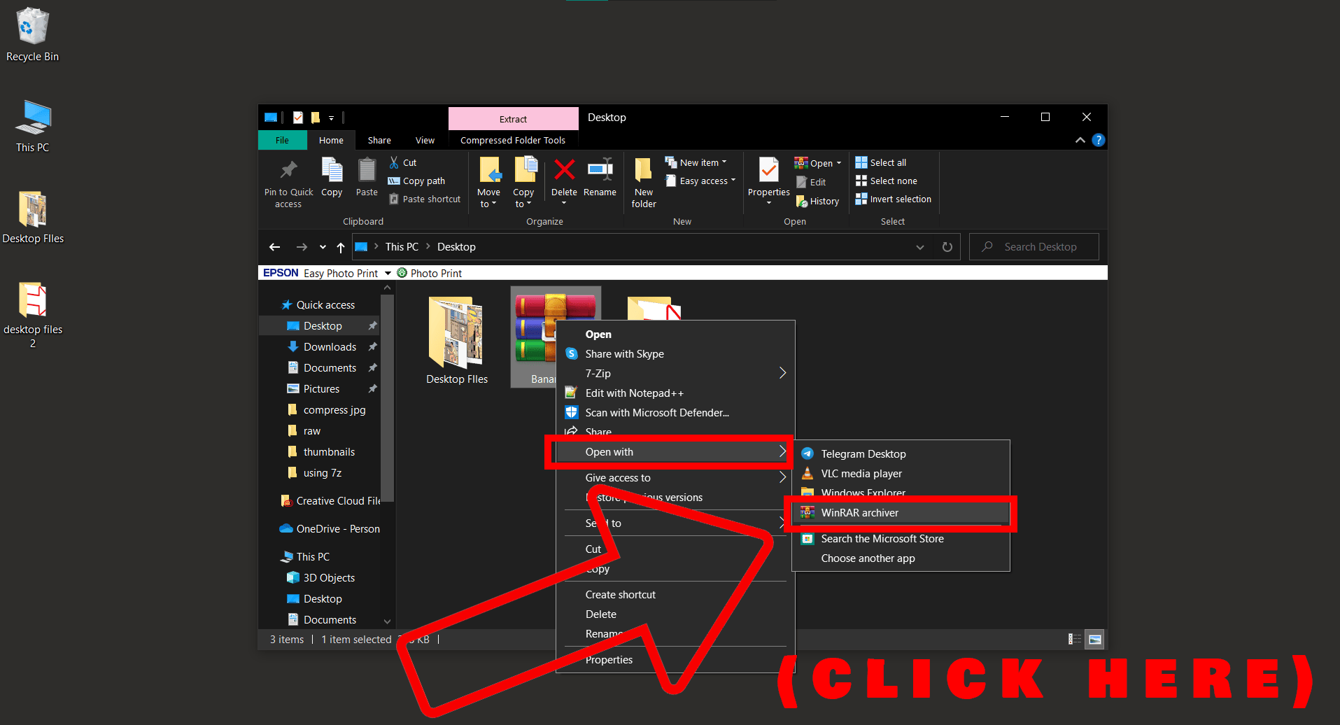Click Choose another app

click(x=868, y=558)
